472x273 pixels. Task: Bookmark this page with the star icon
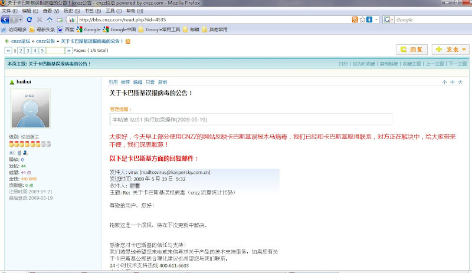click(362, 19)
